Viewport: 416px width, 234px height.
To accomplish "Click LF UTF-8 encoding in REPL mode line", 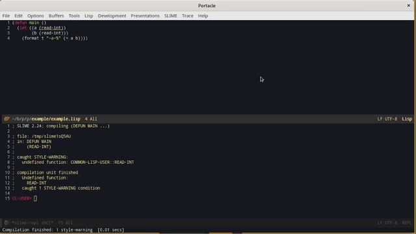I will tap(387, 222).
